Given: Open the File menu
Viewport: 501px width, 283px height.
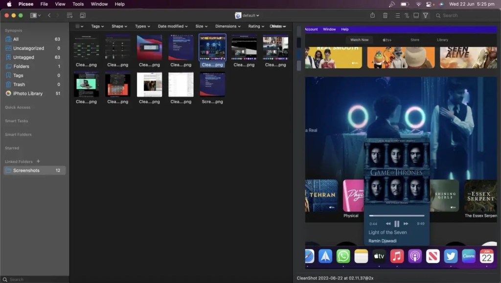Looking at the screenshot, I should pos(44,4).
